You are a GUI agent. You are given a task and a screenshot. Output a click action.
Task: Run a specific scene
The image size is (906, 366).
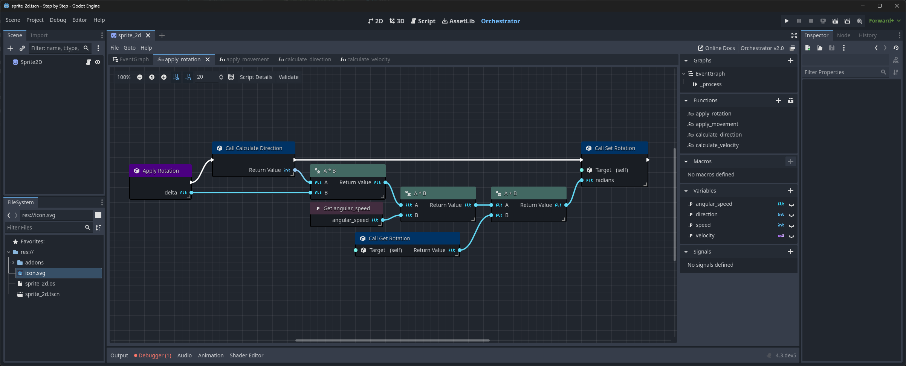point(847,21)
